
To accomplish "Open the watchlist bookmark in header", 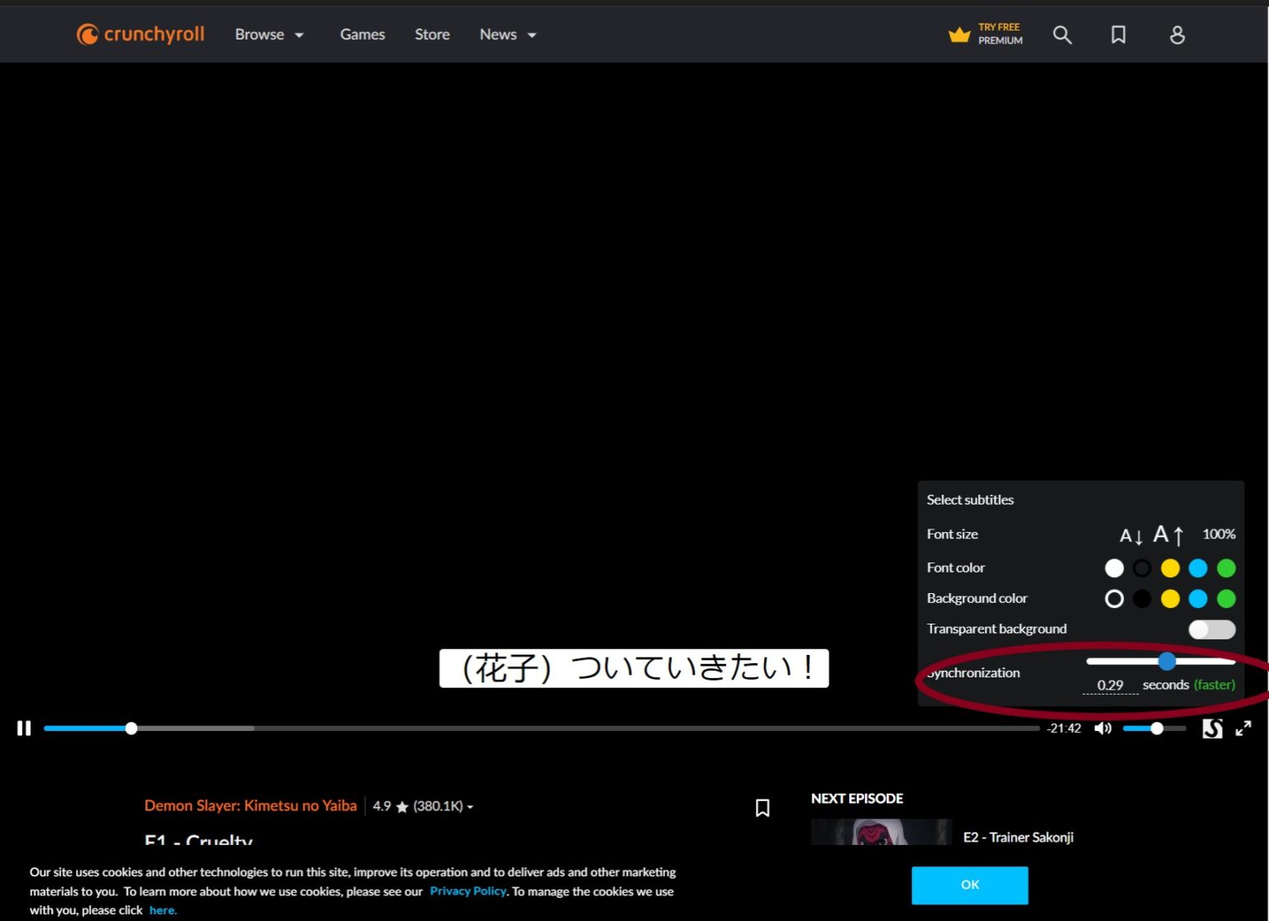I will tap(1118, 35).
